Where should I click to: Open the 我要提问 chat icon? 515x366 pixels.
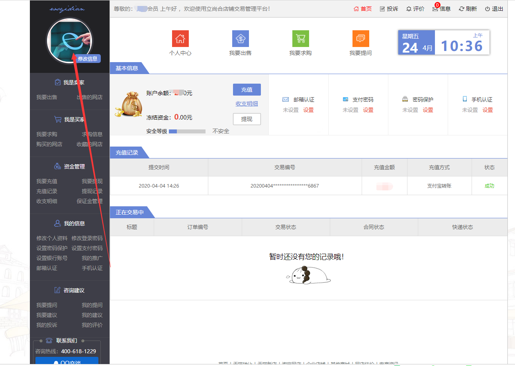[360, 39]
